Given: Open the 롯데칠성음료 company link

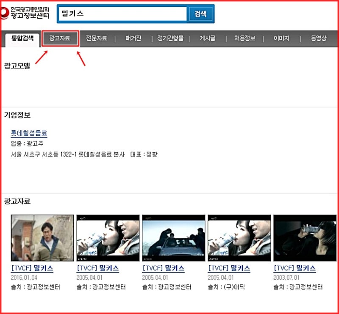Looking at the screenshot, I should [29, 133].
